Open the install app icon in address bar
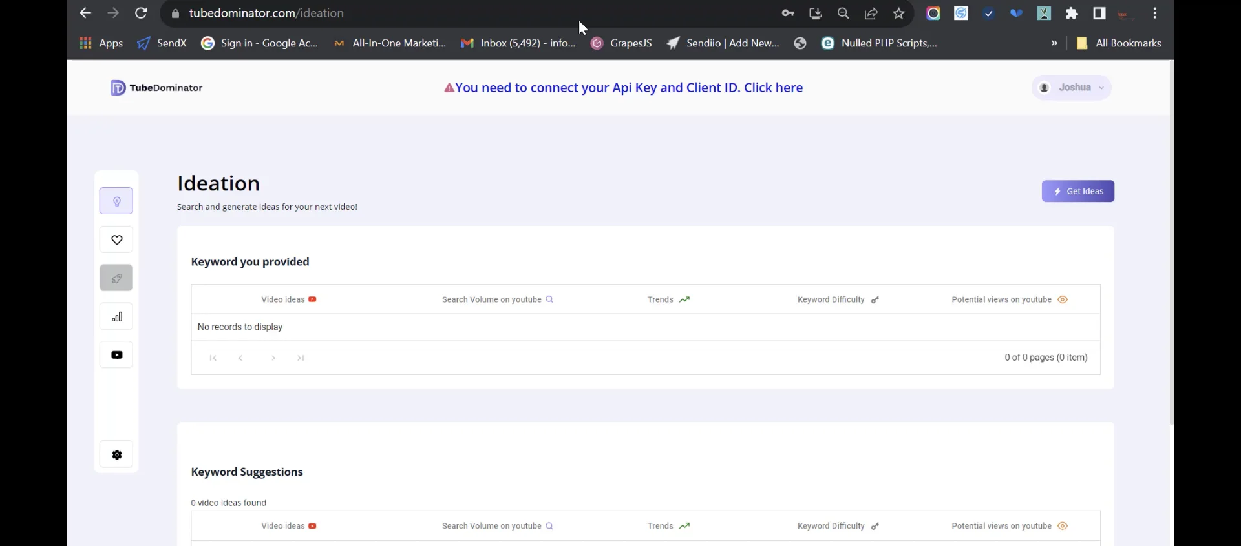The width and height of the screenshot is (1241, 546). pos(815,13)
